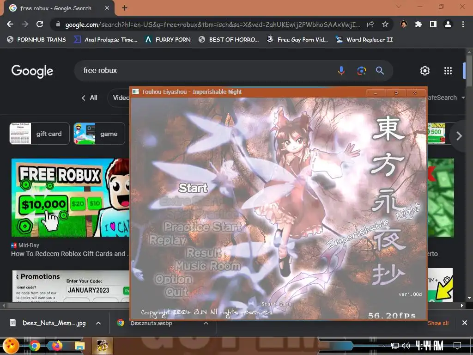Open Chrome's tab search chevron
Image resolution: width=473 pixels, height=355 pixels.
(399, 6)
